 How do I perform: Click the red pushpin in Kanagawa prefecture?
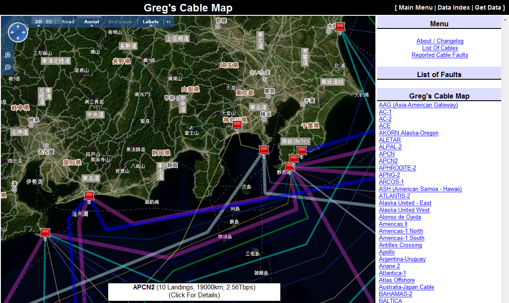[237, 126]
